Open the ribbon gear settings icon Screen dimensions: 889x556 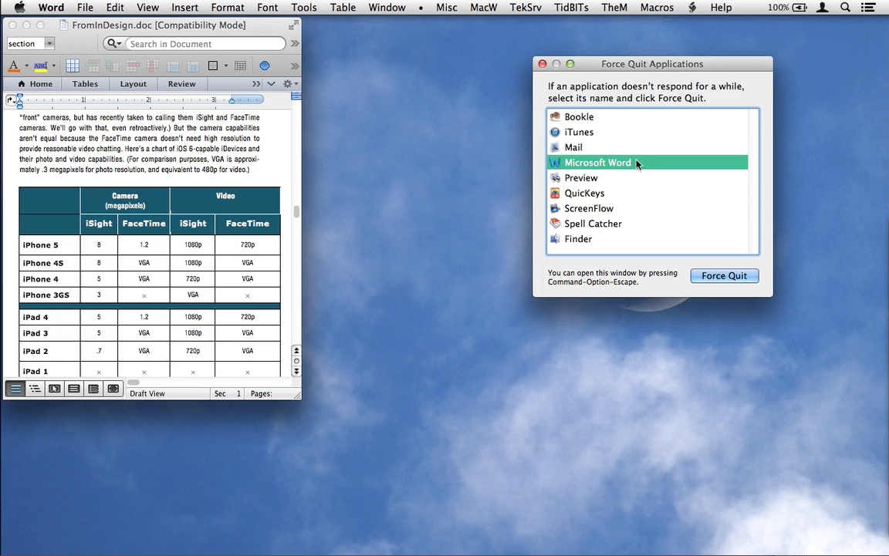[287, 84]
